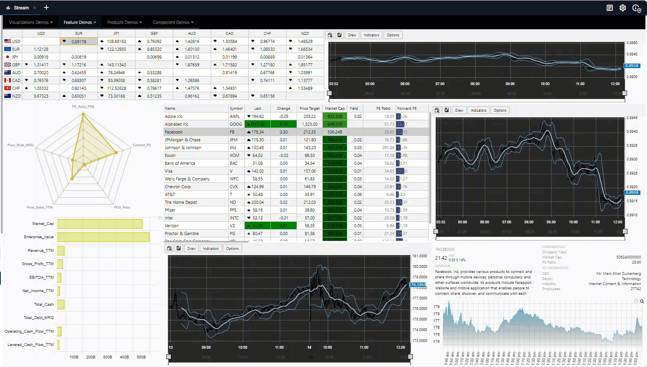Open the Indicators dialog on the top chart
Image resolution: width=647 pixels, height=367 pixels.
(371, 35)
